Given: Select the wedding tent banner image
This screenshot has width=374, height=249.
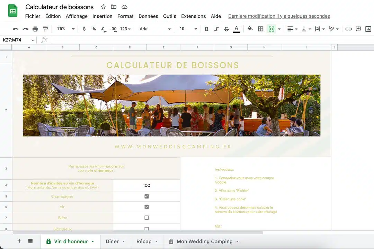Looking at the screenshot, I should [x=171, y=105].
